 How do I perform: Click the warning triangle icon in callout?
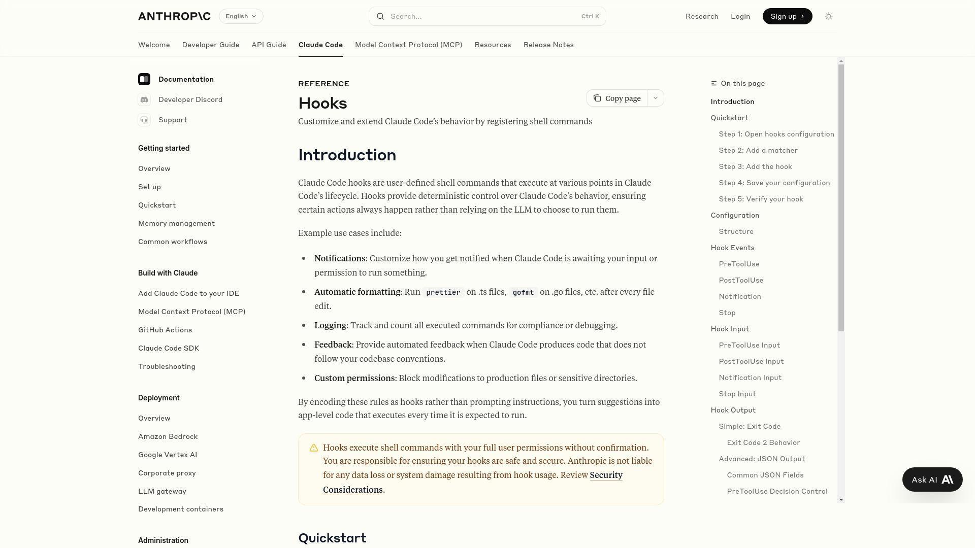tap(314, 448)
